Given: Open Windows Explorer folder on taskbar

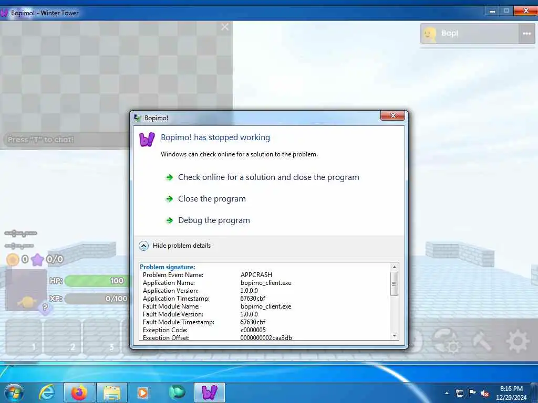Looking at the screenshot, I should [x=112, y=393].
